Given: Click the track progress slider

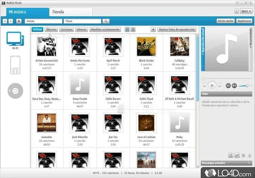Looking at the screenshot, I should [x=227, y=79].
